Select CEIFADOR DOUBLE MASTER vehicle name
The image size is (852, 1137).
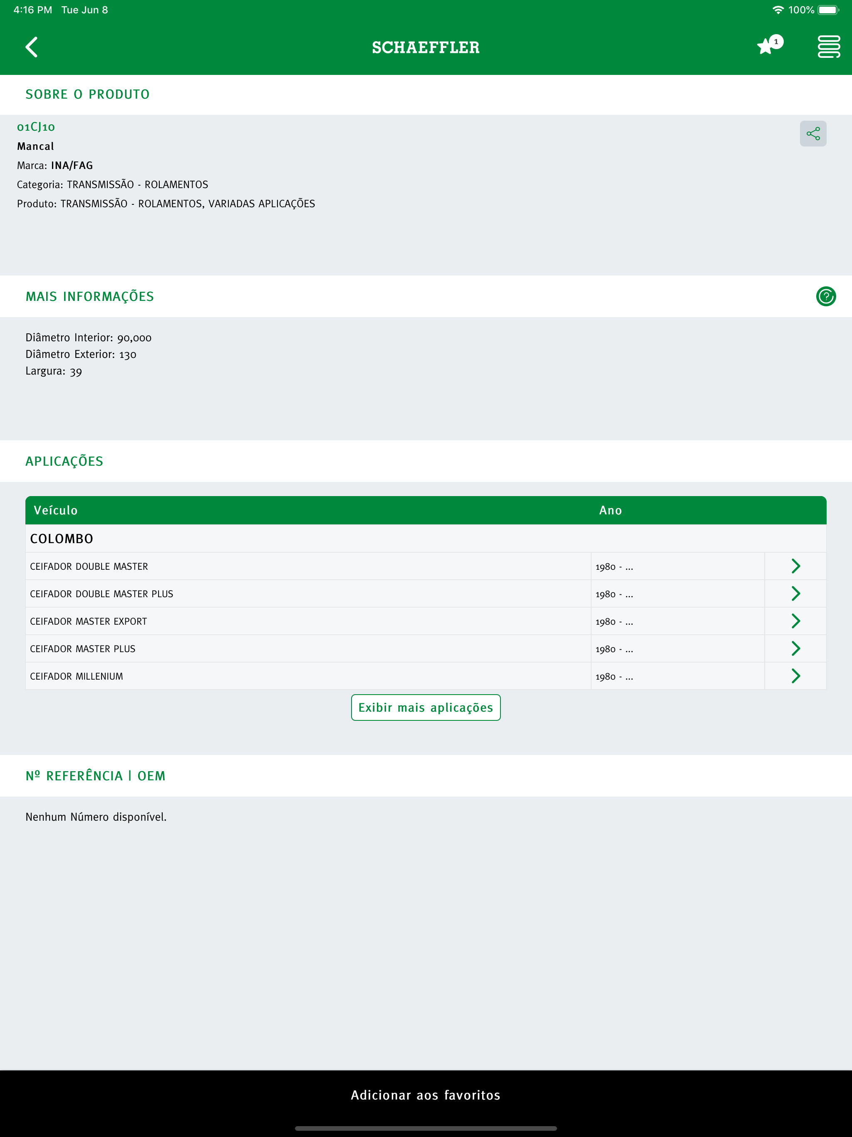click(x=89, y=566)
